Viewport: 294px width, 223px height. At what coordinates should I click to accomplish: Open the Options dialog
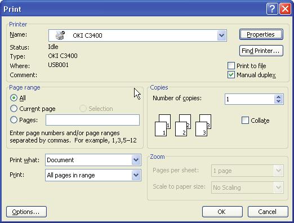[26, 212]
